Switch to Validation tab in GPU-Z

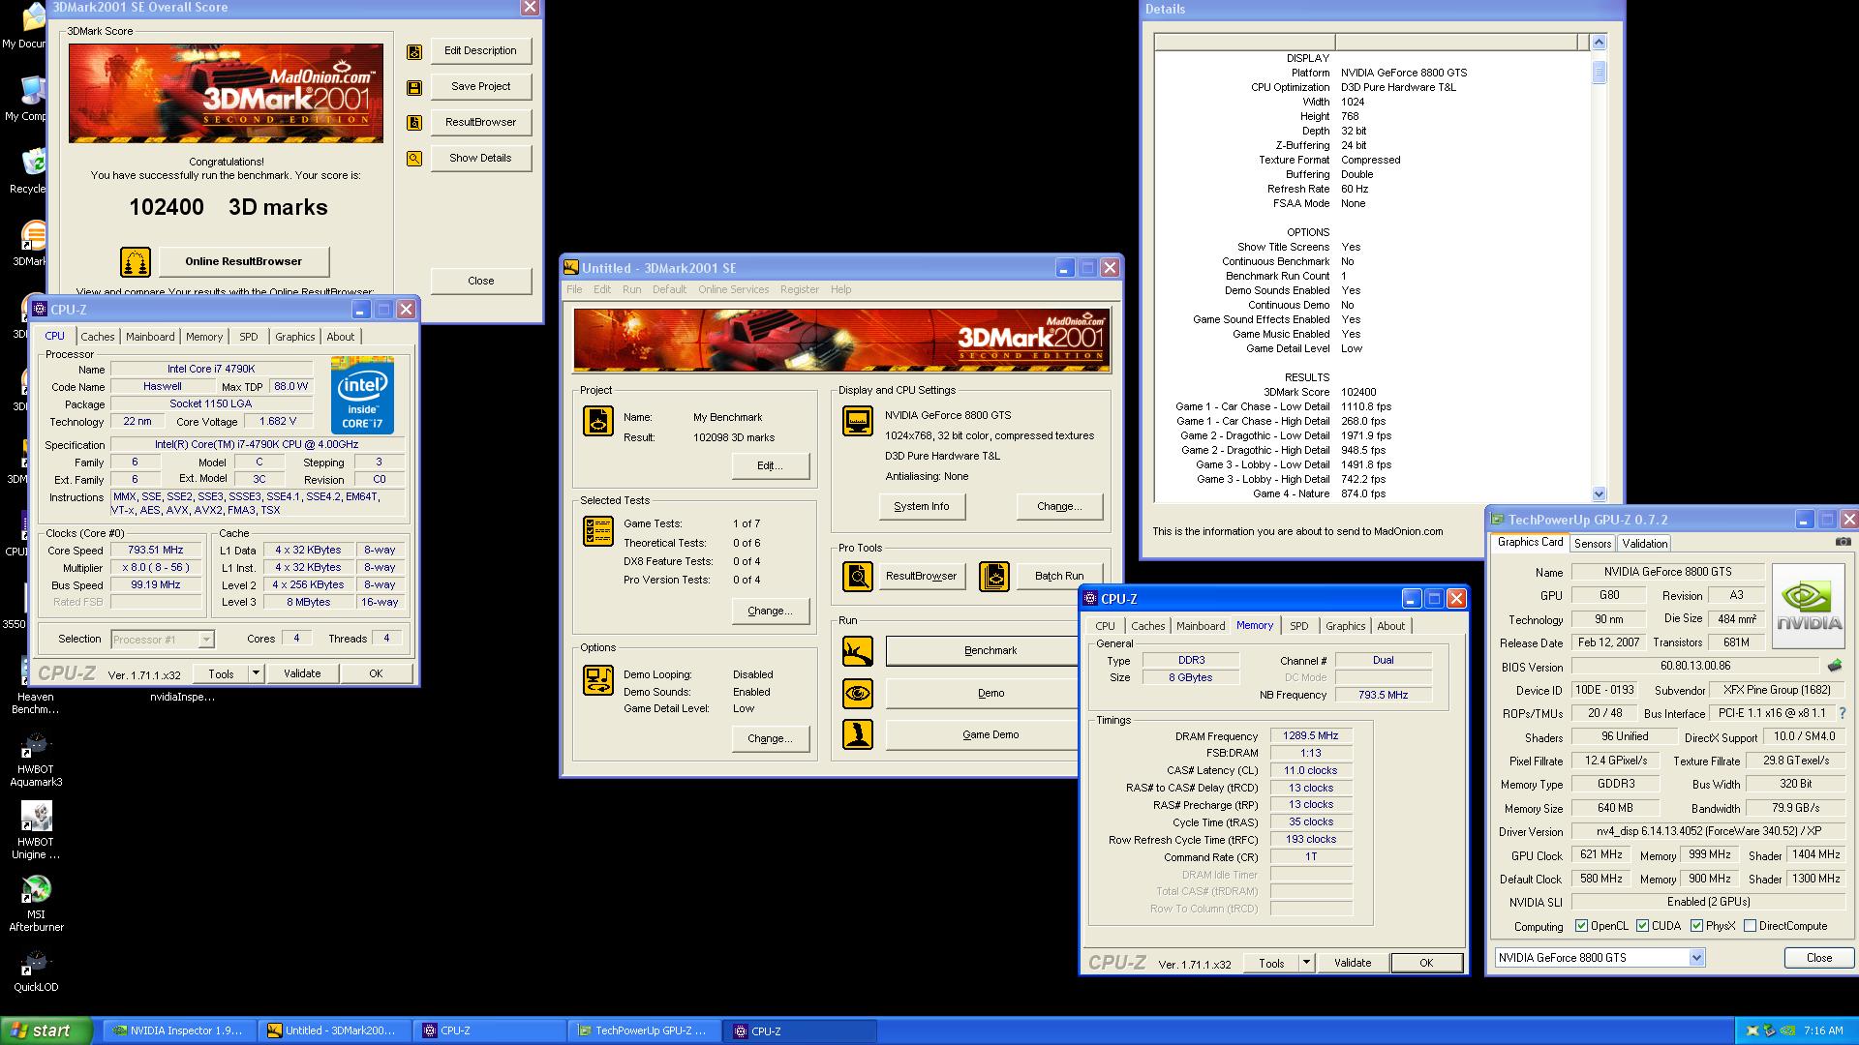click(1644, 544)
